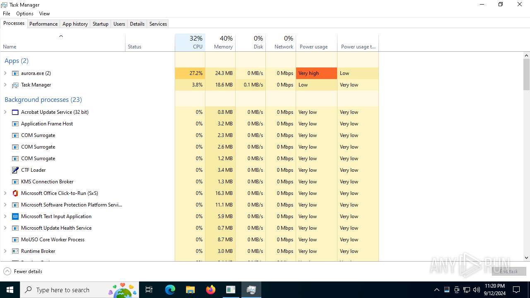Switch to the Users tab
Image resolution: width=530 pixels, height=298 pixels.
click(x=119, y=24)
